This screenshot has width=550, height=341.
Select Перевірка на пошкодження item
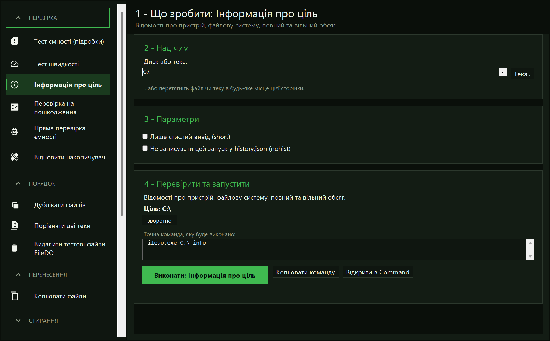(x=58, y=107)
